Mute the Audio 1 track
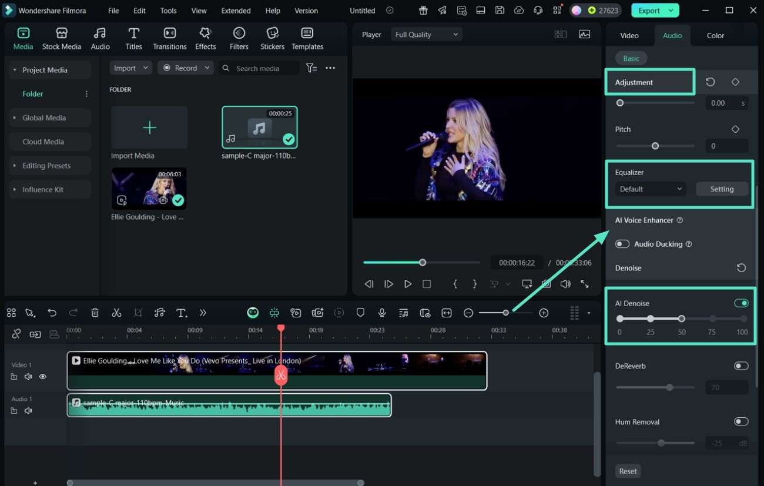 click(x=28, y=411)
